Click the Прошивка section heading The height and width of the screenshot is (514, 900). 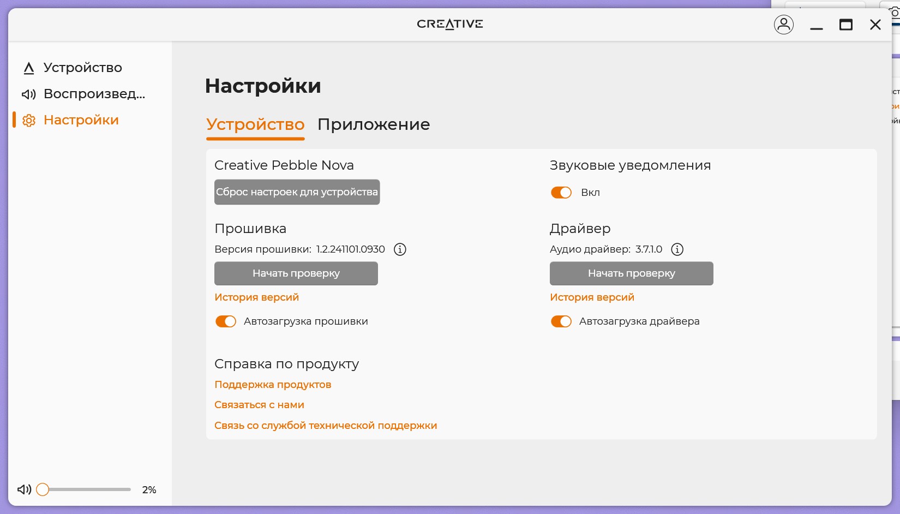(x=250, y=229)
